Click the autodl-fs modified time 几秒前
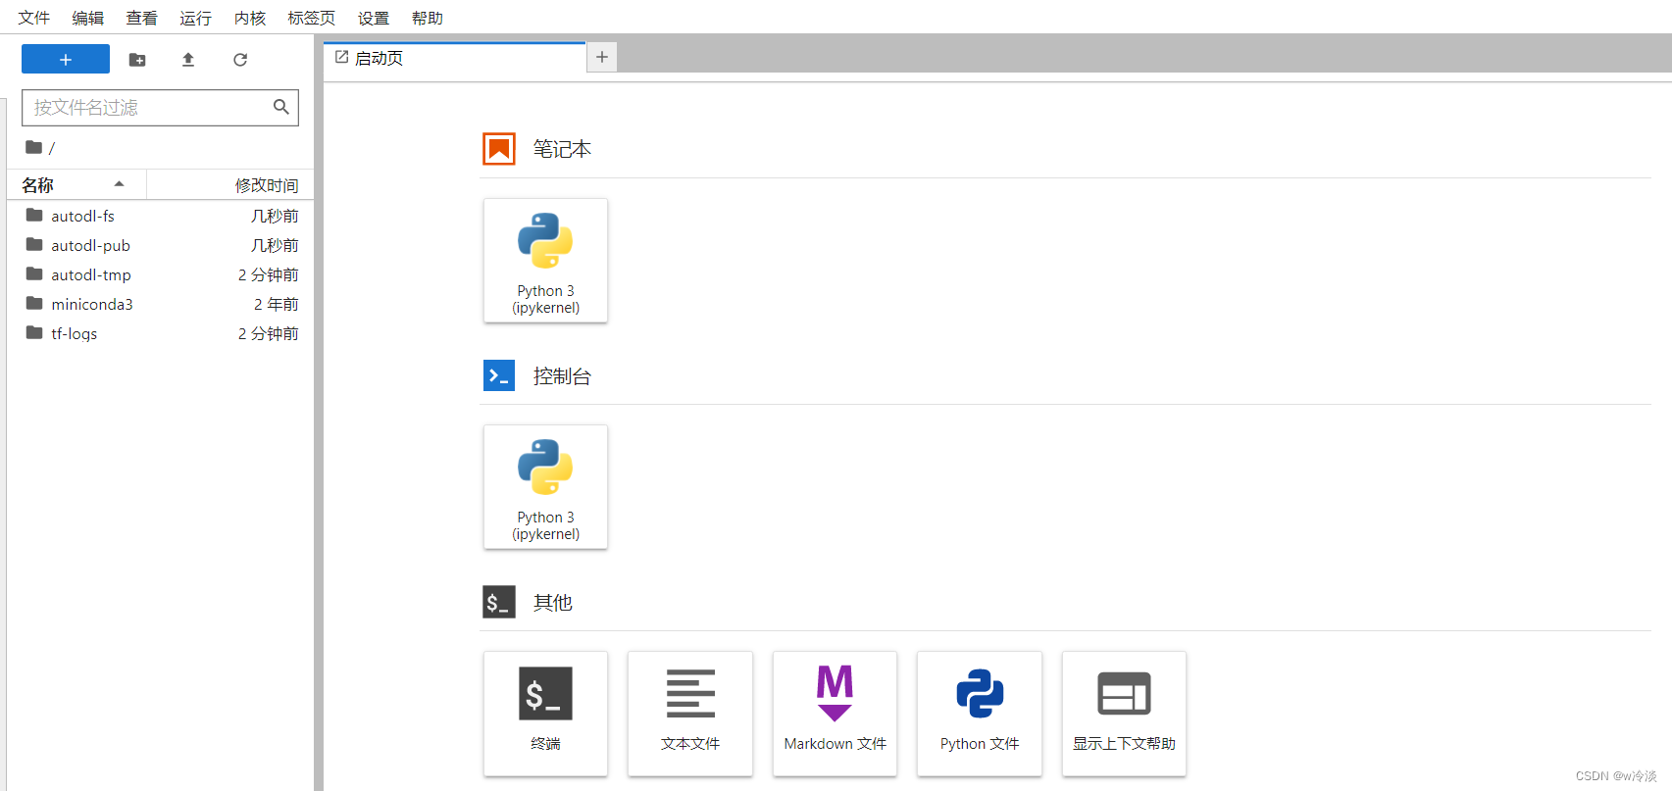 coord(275,216)
